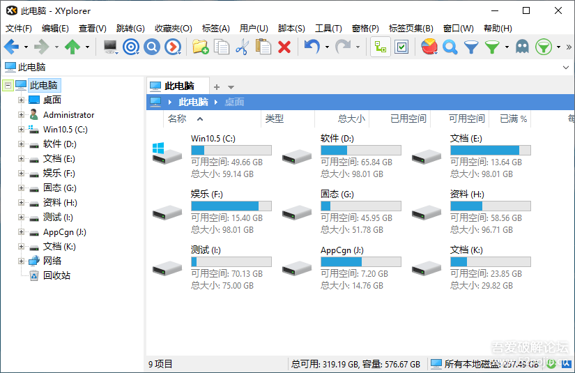Screen dimensions: 575x373
Task: Select 固态 (G:) in folder tree
Action: pyautogui.click(x=60, y=188)
